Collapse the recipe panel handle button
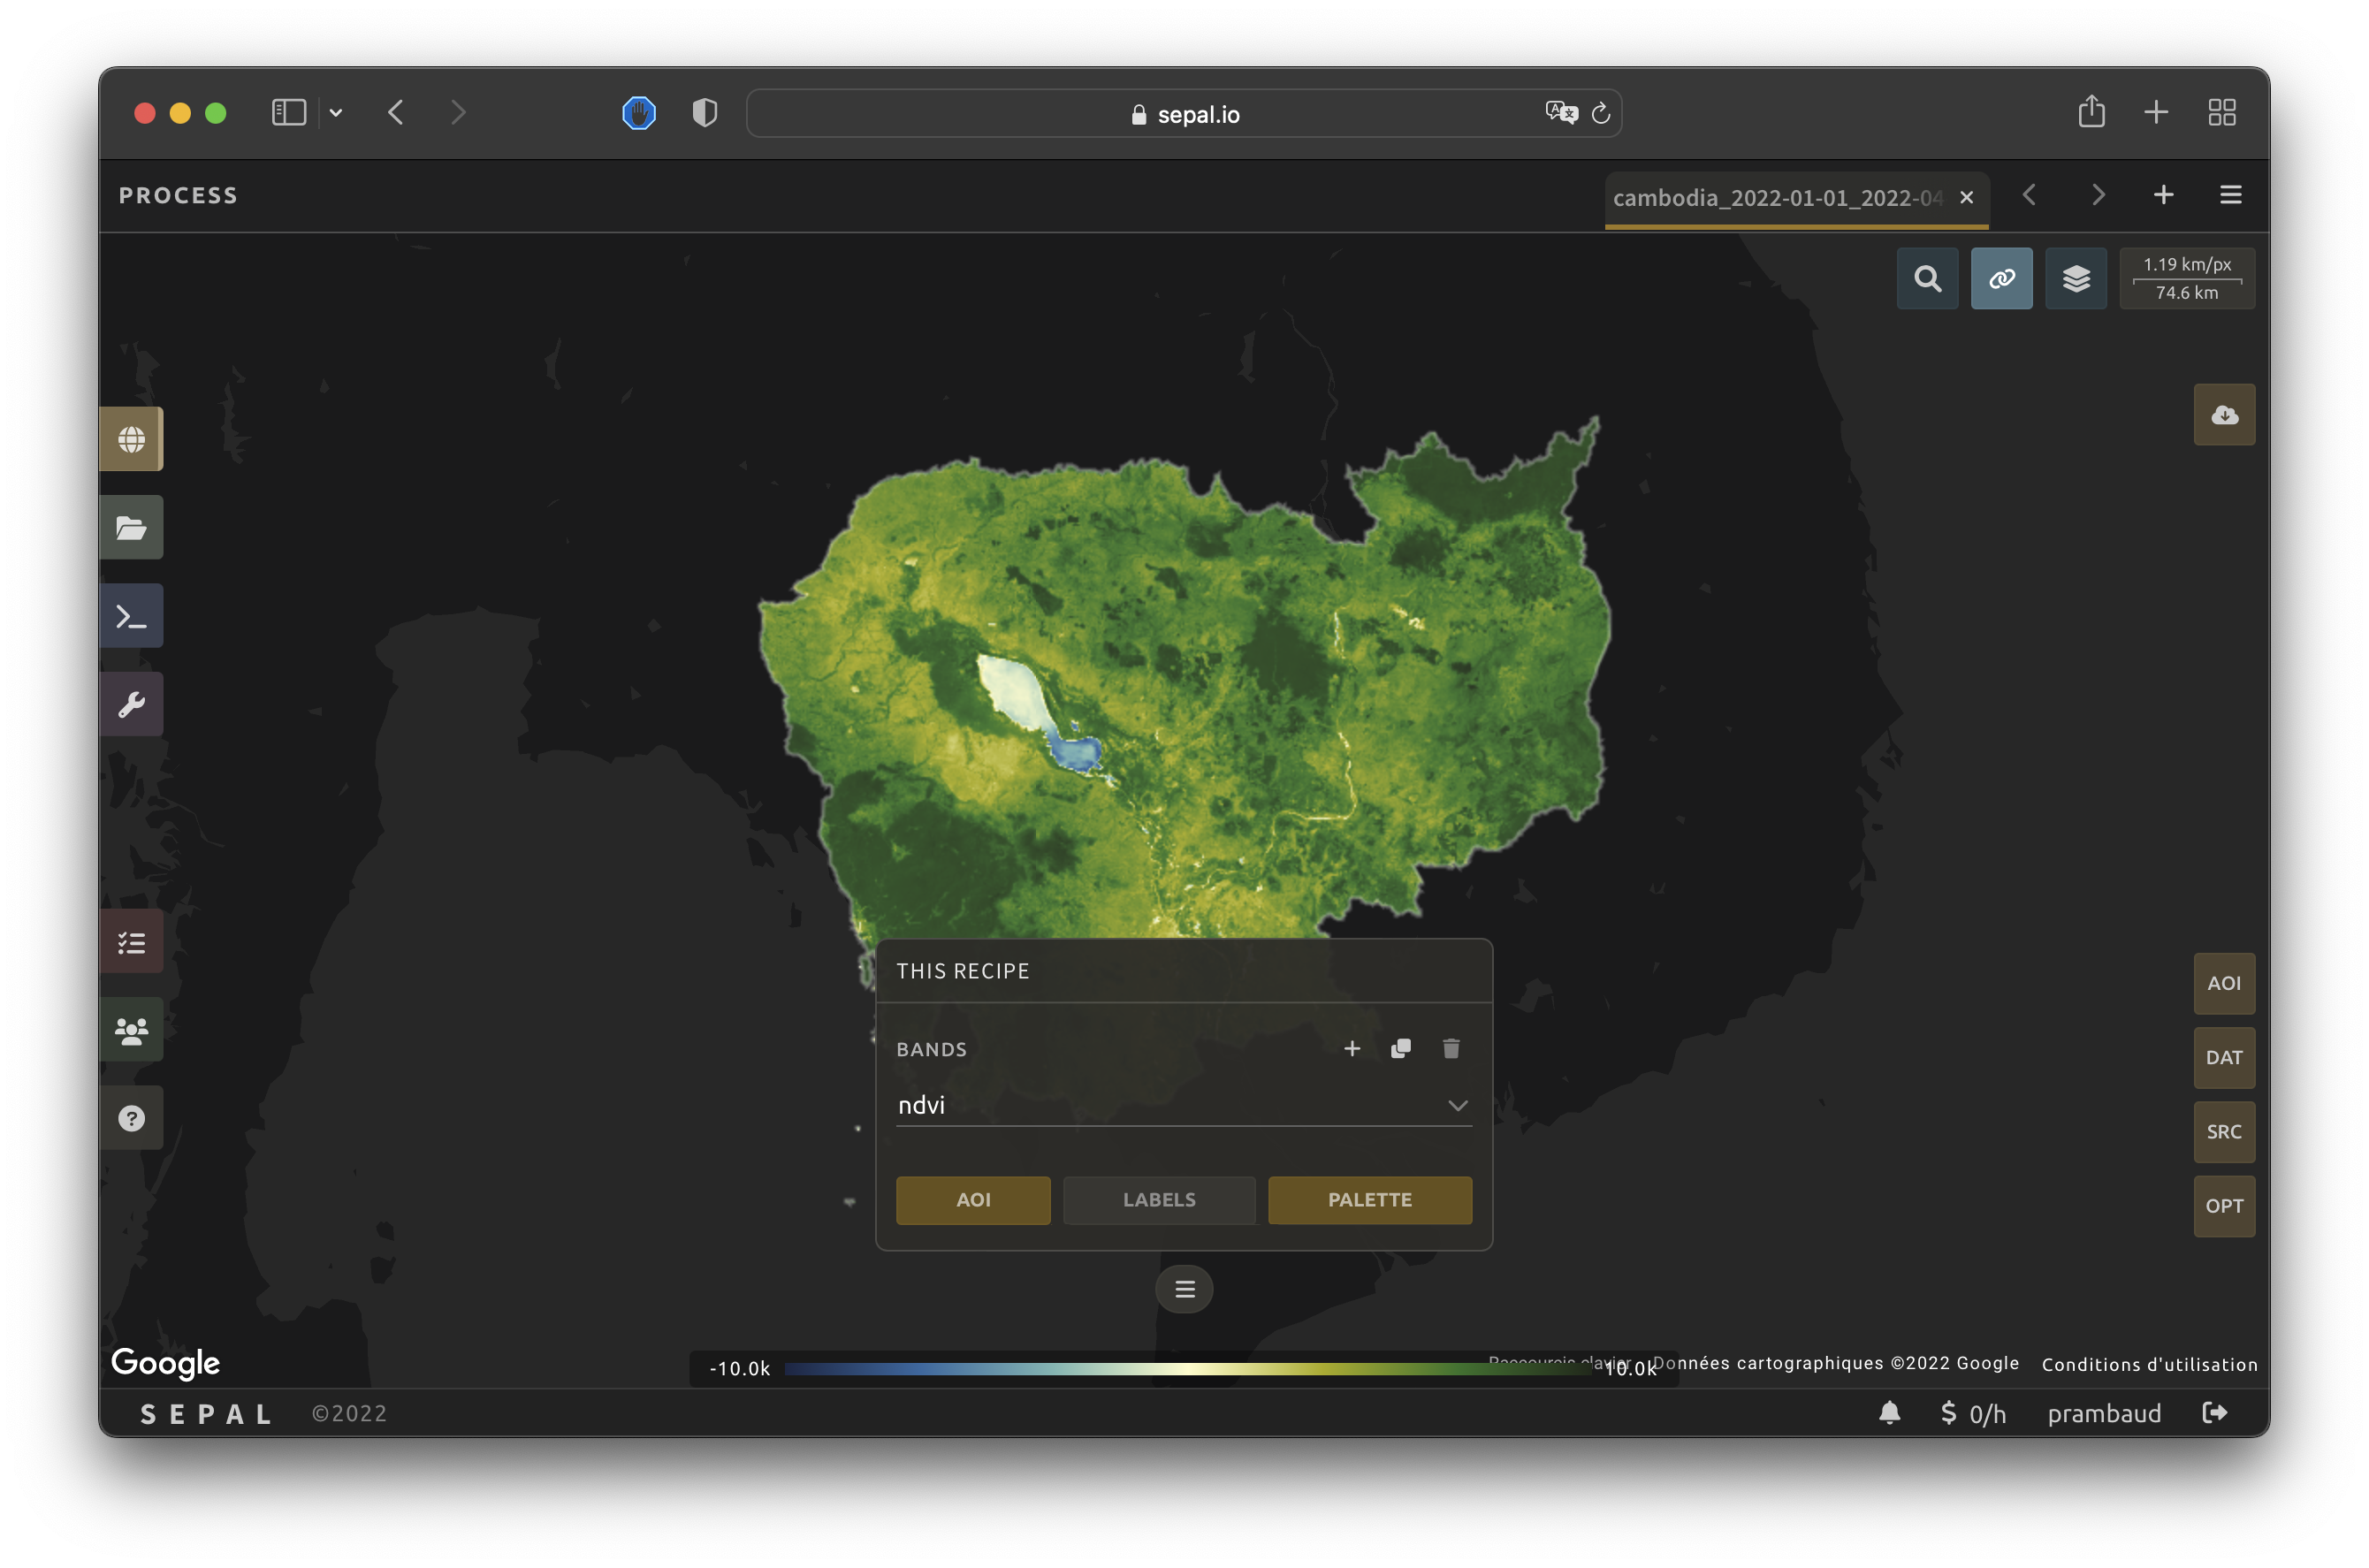The image size is (2369, 1568). click(1184, 1289)
